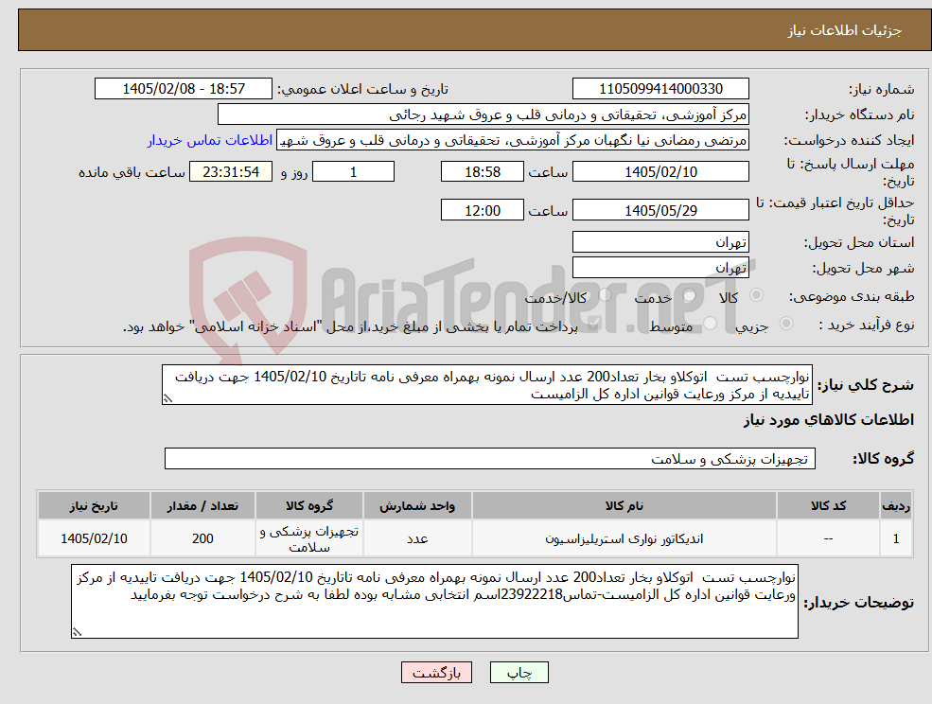Click the row number cell 1
The height and width of the screenshot is (704, 932).
(x=896, y=538)
